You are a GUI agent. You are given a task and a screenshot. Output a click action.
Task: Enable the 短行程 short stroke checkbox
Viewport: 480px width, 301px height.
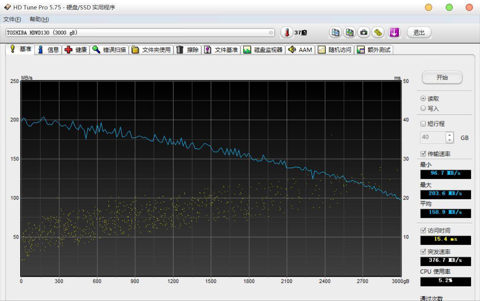(x=423, y=124)
